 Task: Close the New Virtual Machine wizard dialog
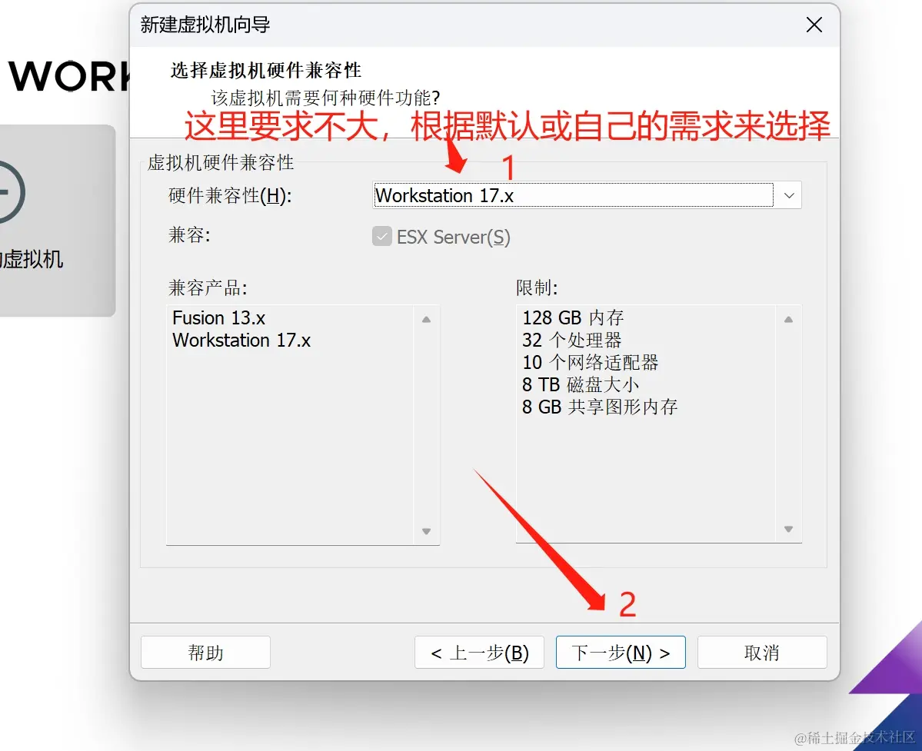(814, 25)
